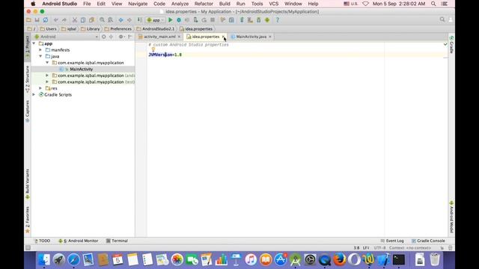This screenshot has height=269, width=479.
Task: Open the Android Monitor tool window
Action: pyautogui.click(x=79, y=241)
